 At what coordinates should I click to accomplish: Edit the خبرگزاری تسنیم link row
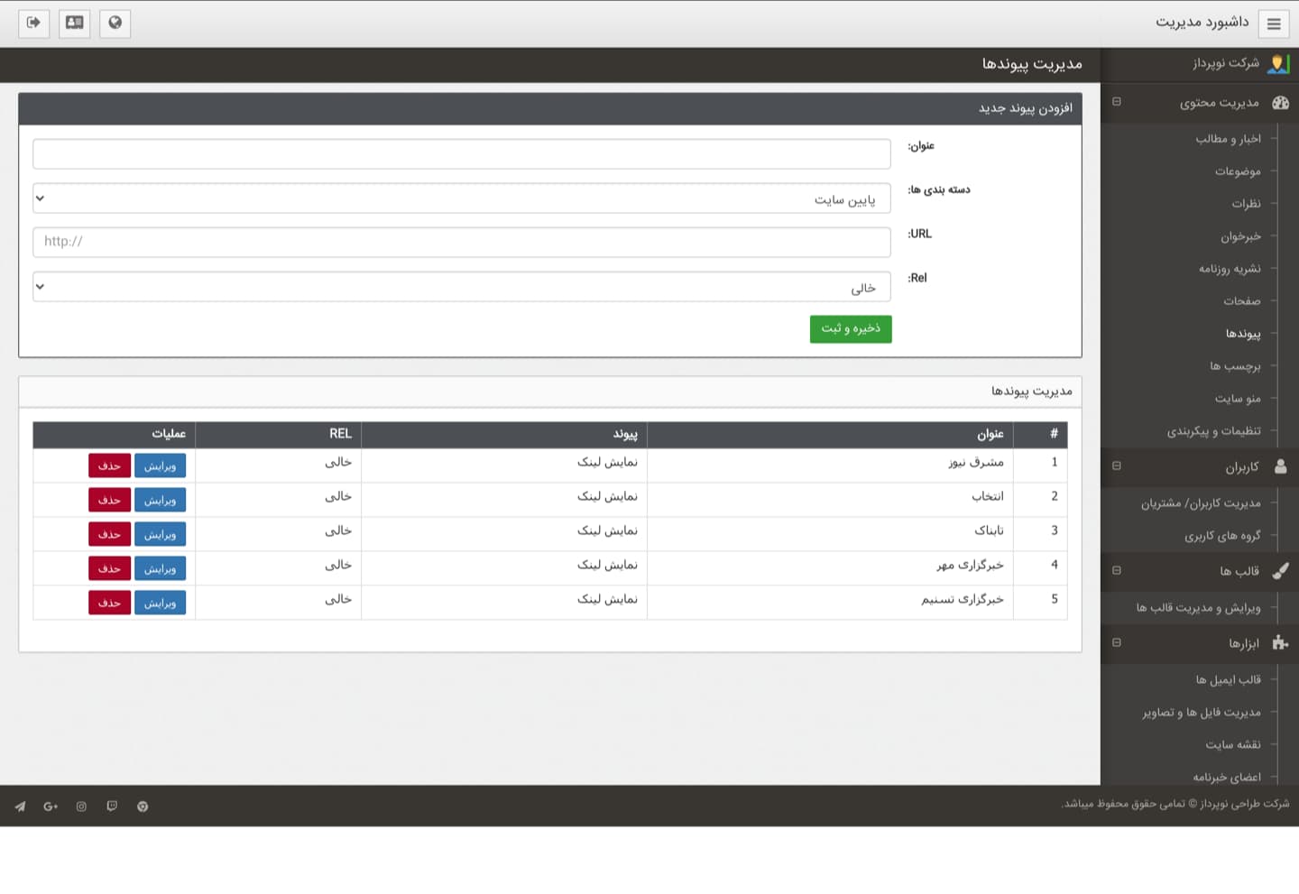point(160,603)
